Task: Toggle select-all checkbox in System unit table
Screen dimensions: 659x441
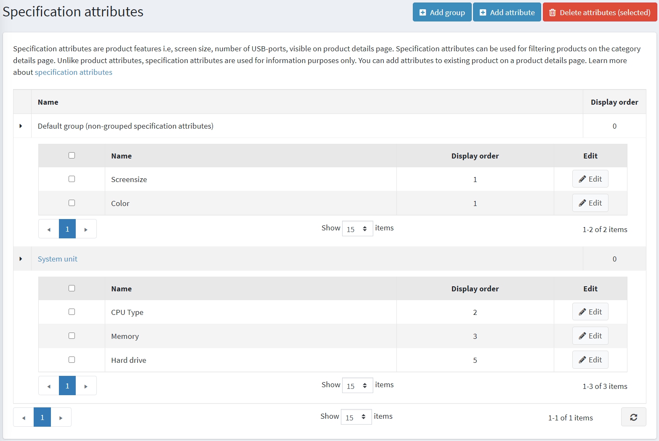Action: pos(72,288)
